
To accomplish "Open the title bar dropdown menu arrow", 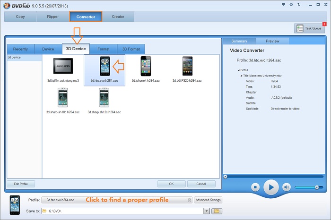I will pos(283,4).
